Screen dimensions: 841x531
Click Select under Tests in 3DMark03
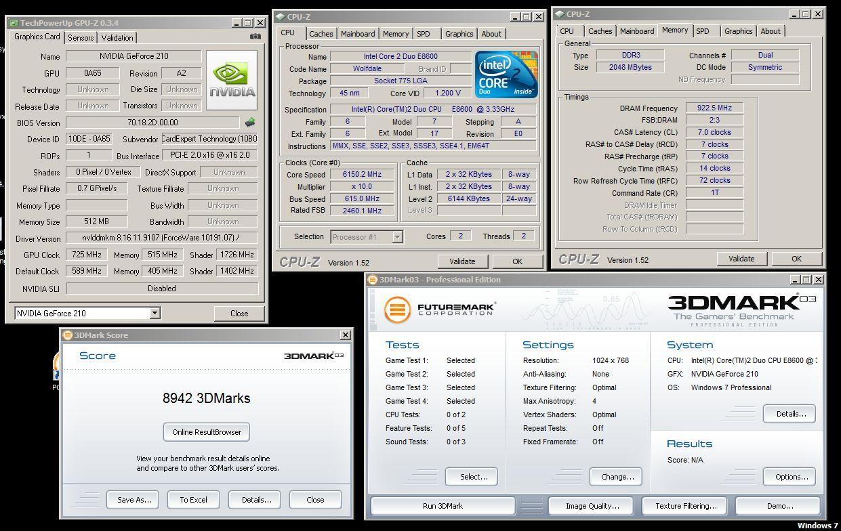pyautogui.click(x=472, y=477)
